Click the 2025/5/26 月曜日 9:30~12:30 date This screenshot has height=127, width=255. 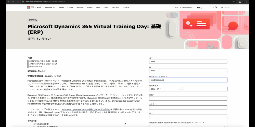pyautogui.click(x=43, y=61)
